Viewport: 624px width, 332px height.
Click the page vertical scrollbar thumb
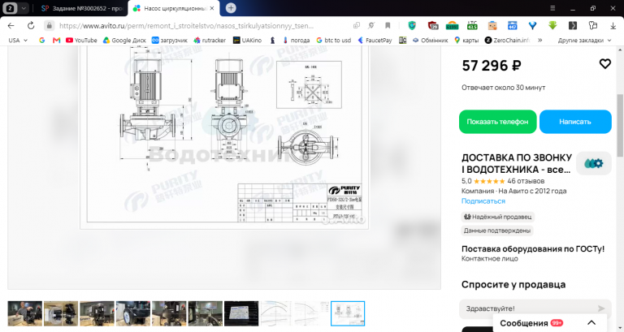click(x=620, y=125)
